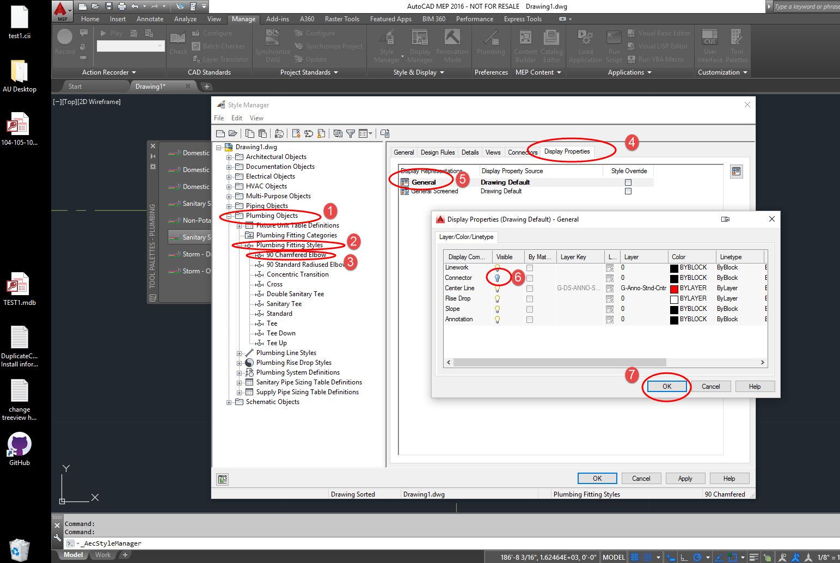Click Open Drawing folder icon in Style Manager

[232, 133]
